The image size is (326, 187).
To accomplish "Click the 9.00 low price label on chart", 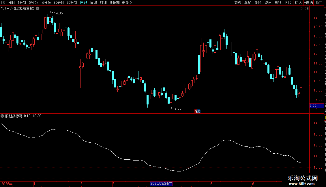I will 178,108.
